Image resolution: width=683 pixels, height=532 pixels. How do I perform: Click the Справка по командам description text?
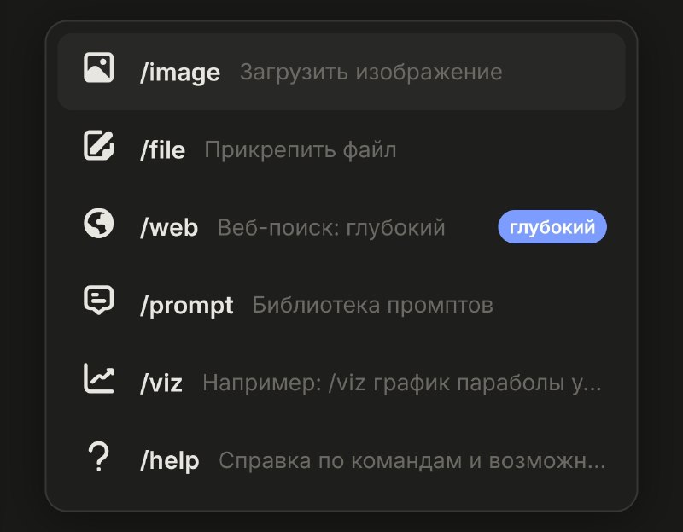point(412,461)
